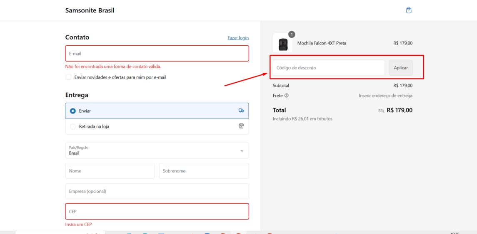
Task: Click the 'Incluindo R$ 26,01 em tributos' text
Action: 302,119
